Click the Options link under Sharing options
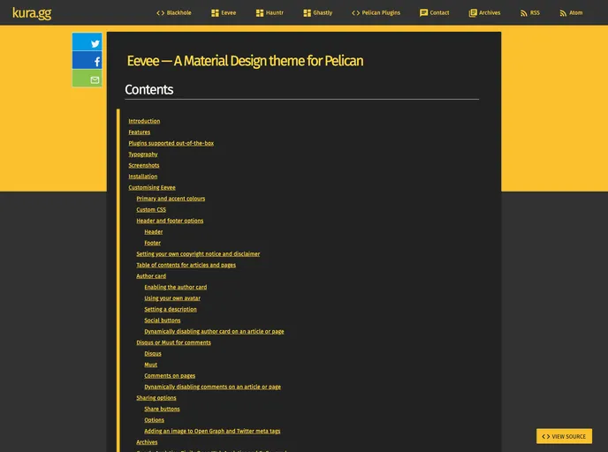 tap(155, 420)
